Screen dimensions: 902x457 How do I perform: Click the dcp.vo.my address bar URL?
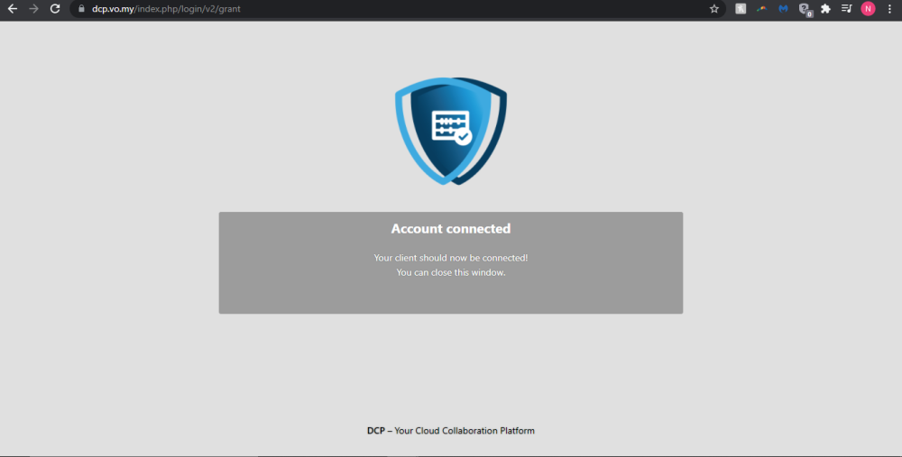pos(166,9)
